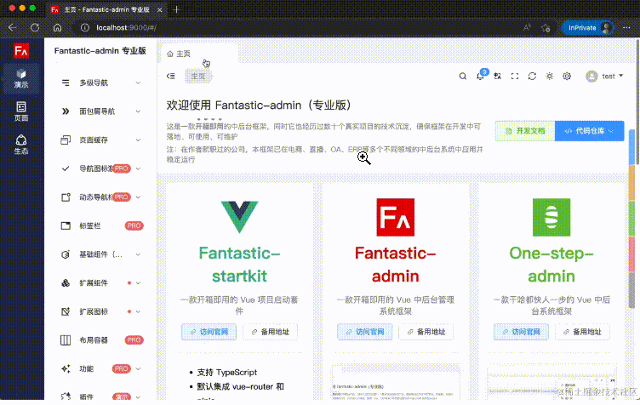640x405 pixels.
Task: Click the Fantastic-admin FA logo card image
Action: [x=395, y=217]
